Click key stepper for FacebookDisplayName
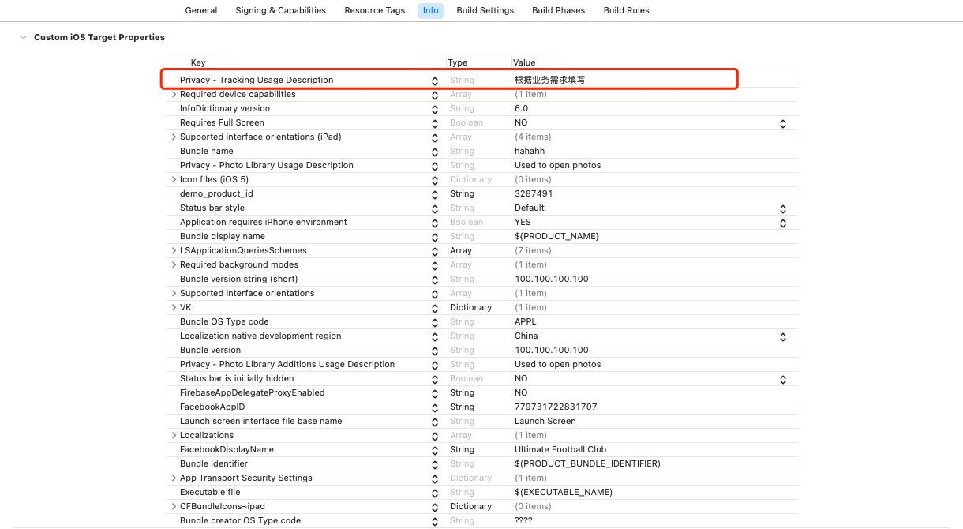Viewport: 963px width, 529px height. 435,450
